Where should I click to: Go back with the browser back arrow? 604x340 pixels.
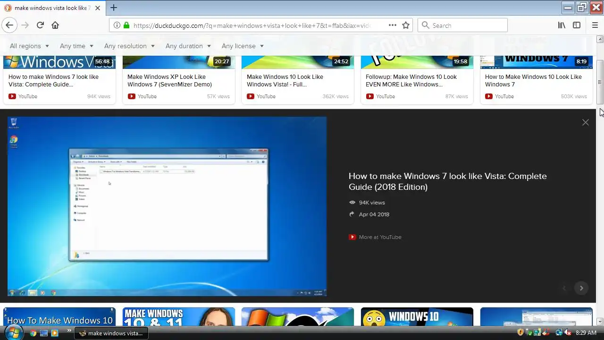(9, 25)
